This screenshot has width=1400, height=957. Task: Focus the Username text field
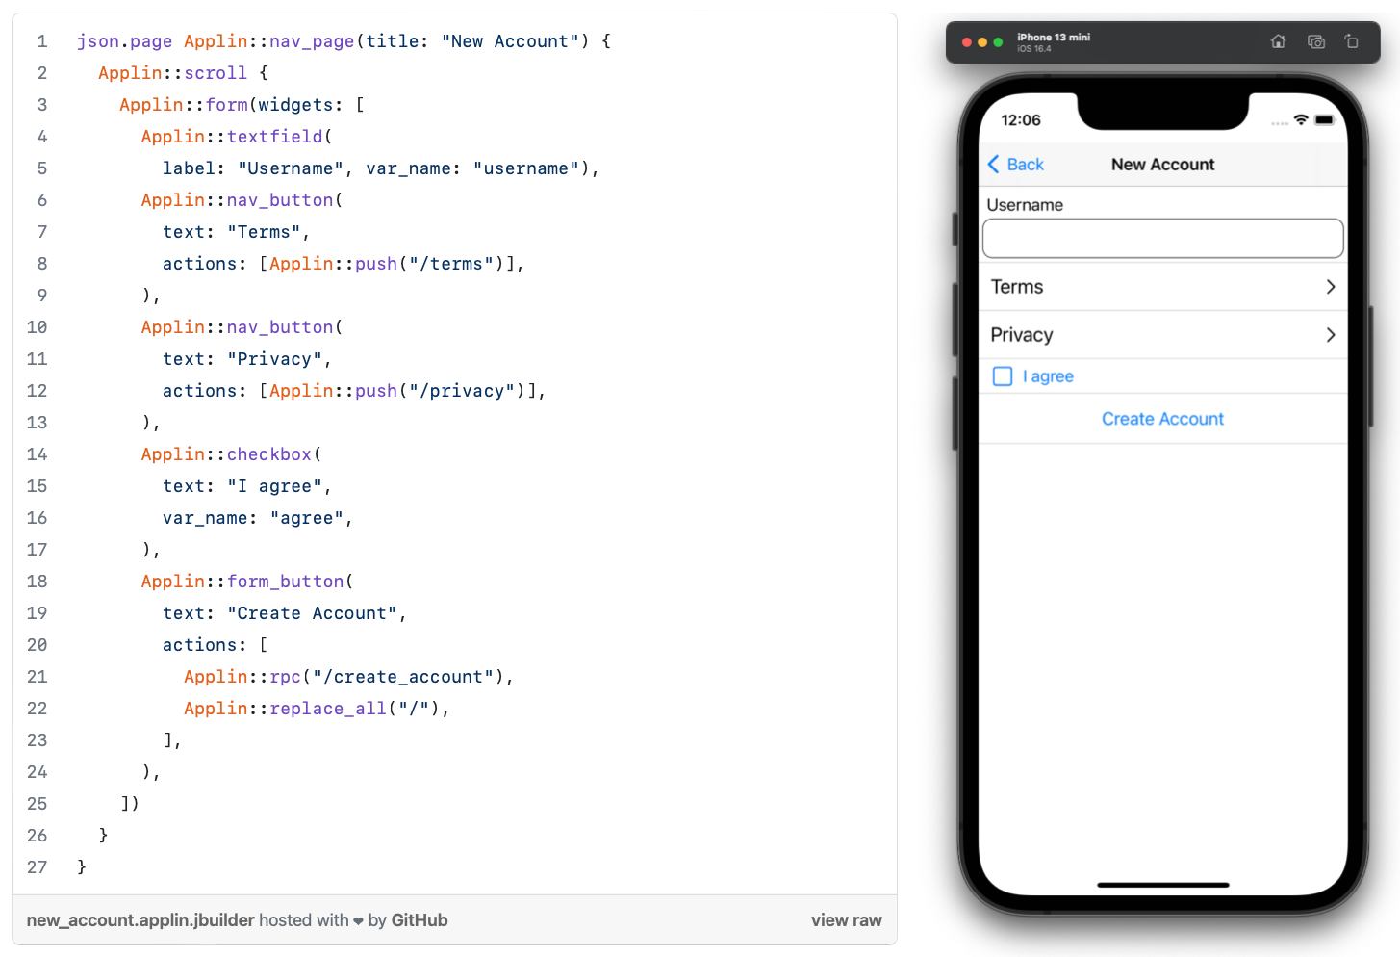click(x=1162, y=239)
